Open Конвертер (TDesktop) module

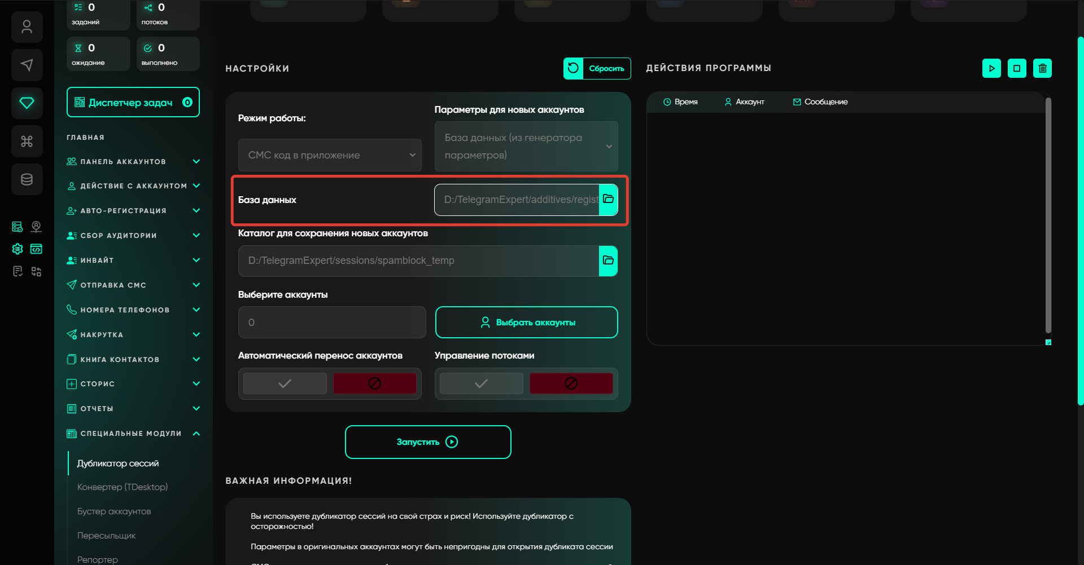(x=123, y=487)
